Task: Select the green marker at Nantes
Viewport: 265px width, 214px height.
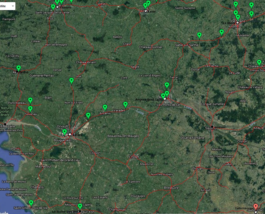Action: (65, 132)
